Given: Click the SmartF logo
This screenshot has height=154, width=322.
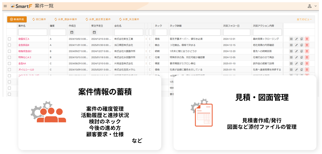Looking at the screenshot, I should point(21,6).
